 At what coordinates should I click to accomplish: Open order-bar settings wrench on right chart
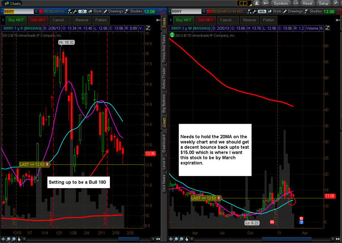(338, 20)
